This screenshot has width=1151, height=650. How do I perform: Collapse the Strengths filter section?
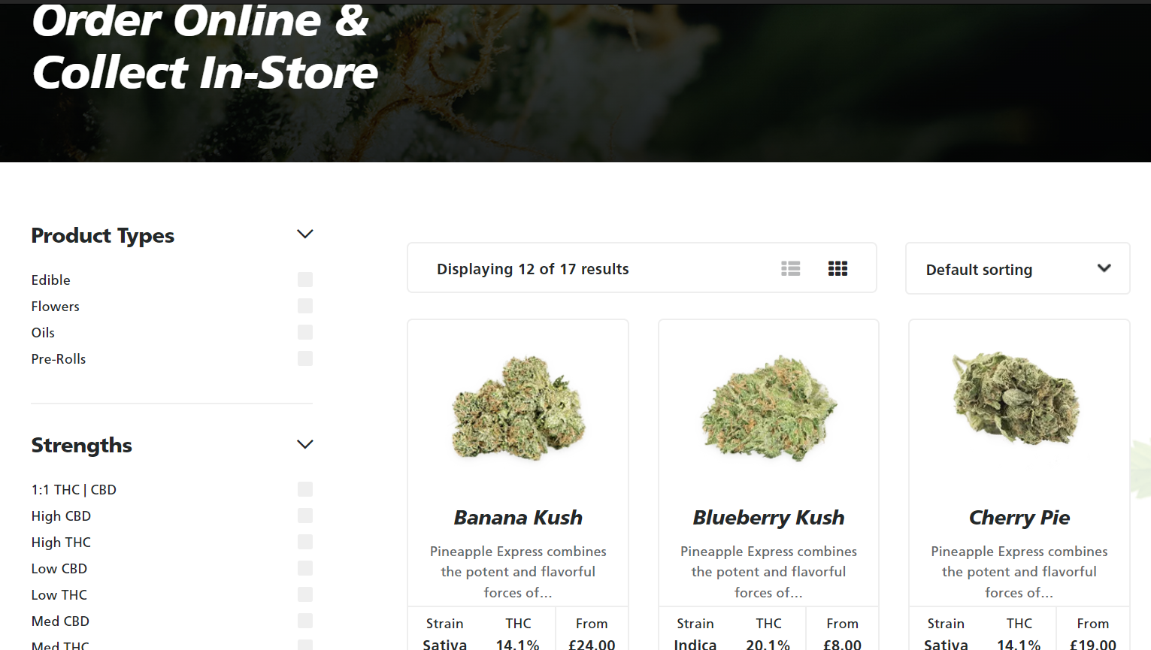(x=304, y=444)
